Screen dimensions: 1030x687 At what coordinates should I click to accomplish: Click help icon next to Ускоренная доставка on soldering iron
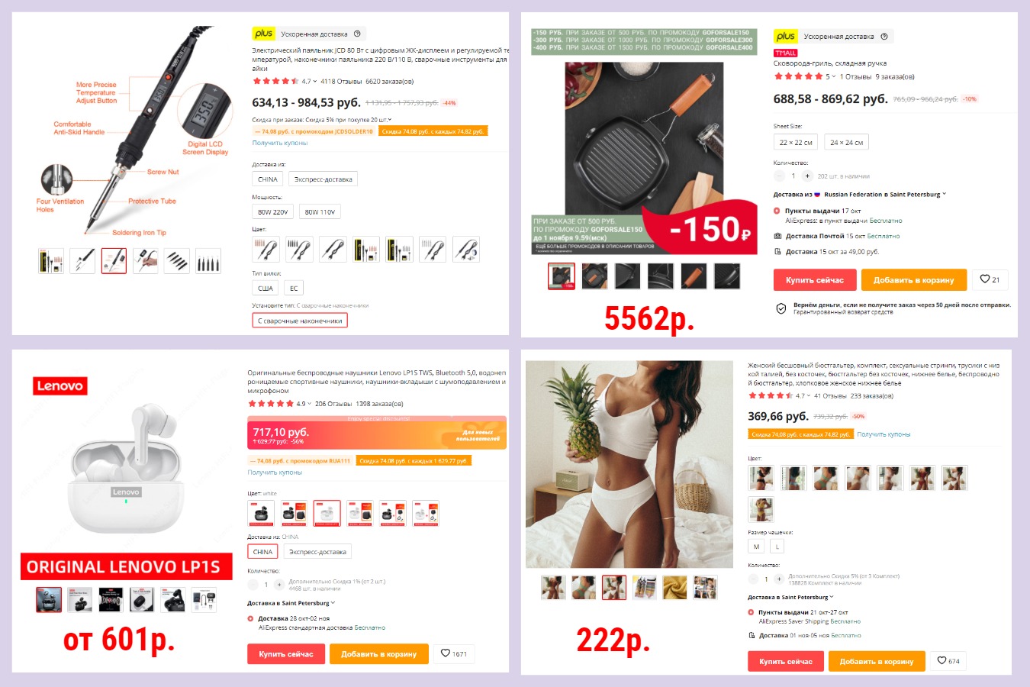[x=357, y=34]
